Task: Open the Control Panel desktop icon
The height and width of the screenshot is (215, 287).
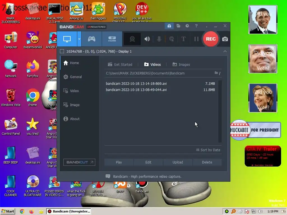Action: tap(11, 126)
